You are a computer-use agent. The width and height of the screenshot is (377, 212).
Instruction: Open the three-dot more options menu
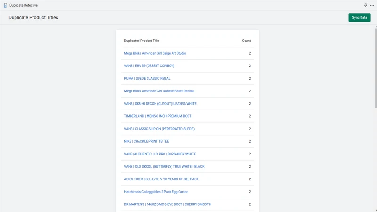[372, 5]
